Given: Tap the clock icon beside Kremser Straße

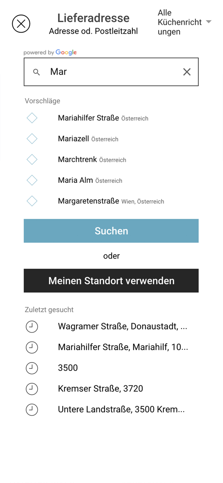Looking at the screenshot, I should tap(32, 389).
